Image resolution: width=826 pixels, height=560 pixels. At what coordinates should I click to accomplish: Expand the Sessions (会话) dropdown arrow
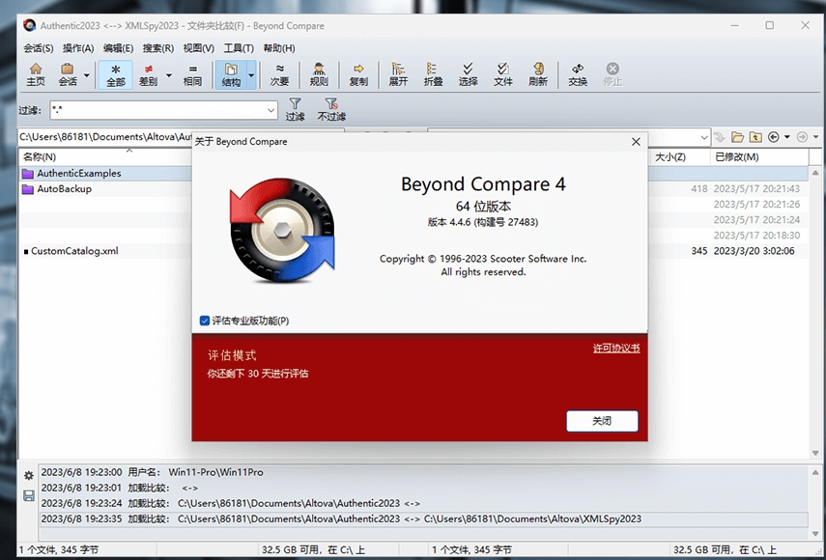[86, 74]
